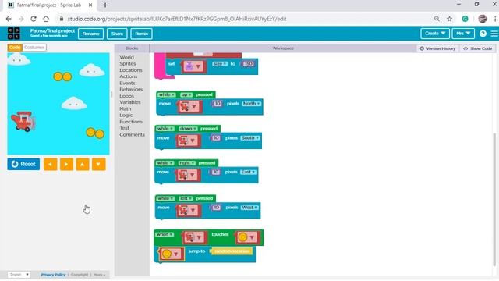Open the West direction dropdown
The width and height of the screenshot is (499, 281).
(249, 208)
